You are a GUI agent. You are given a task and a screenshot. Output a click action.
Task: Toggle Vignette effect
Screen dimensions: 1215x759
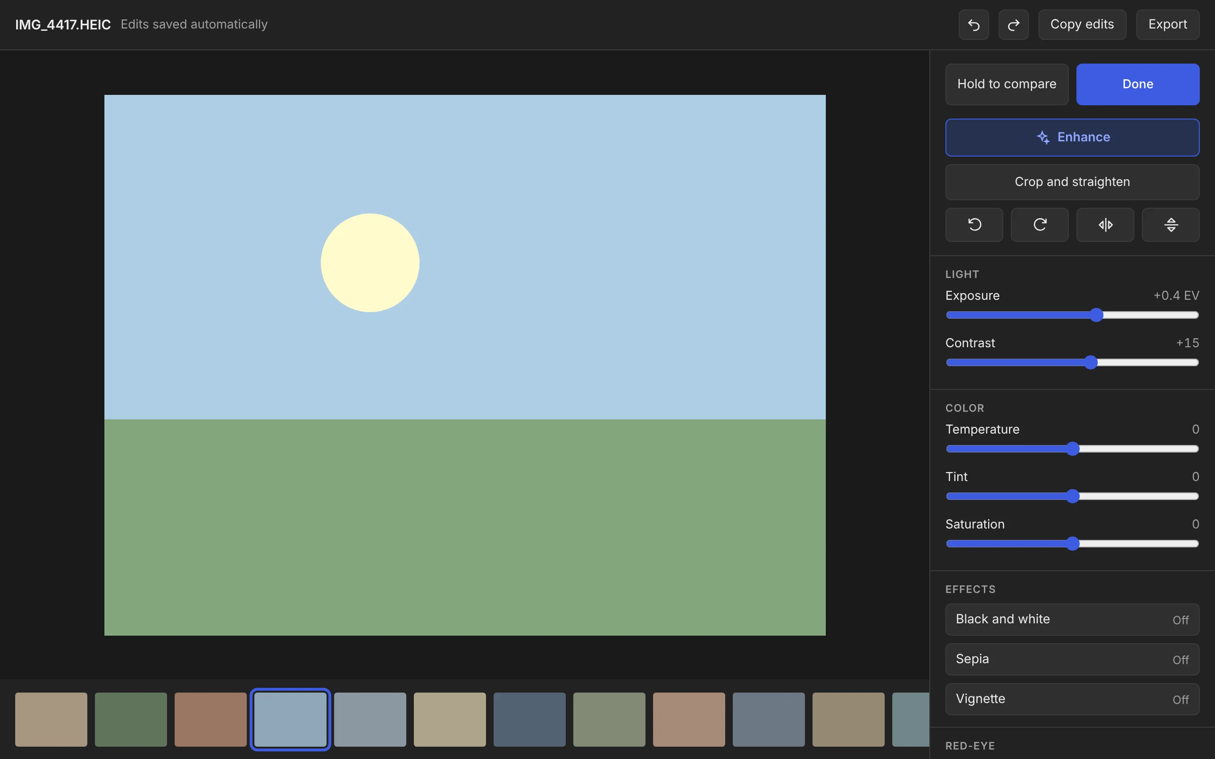pyautogui.click(x=1073, y=699)
